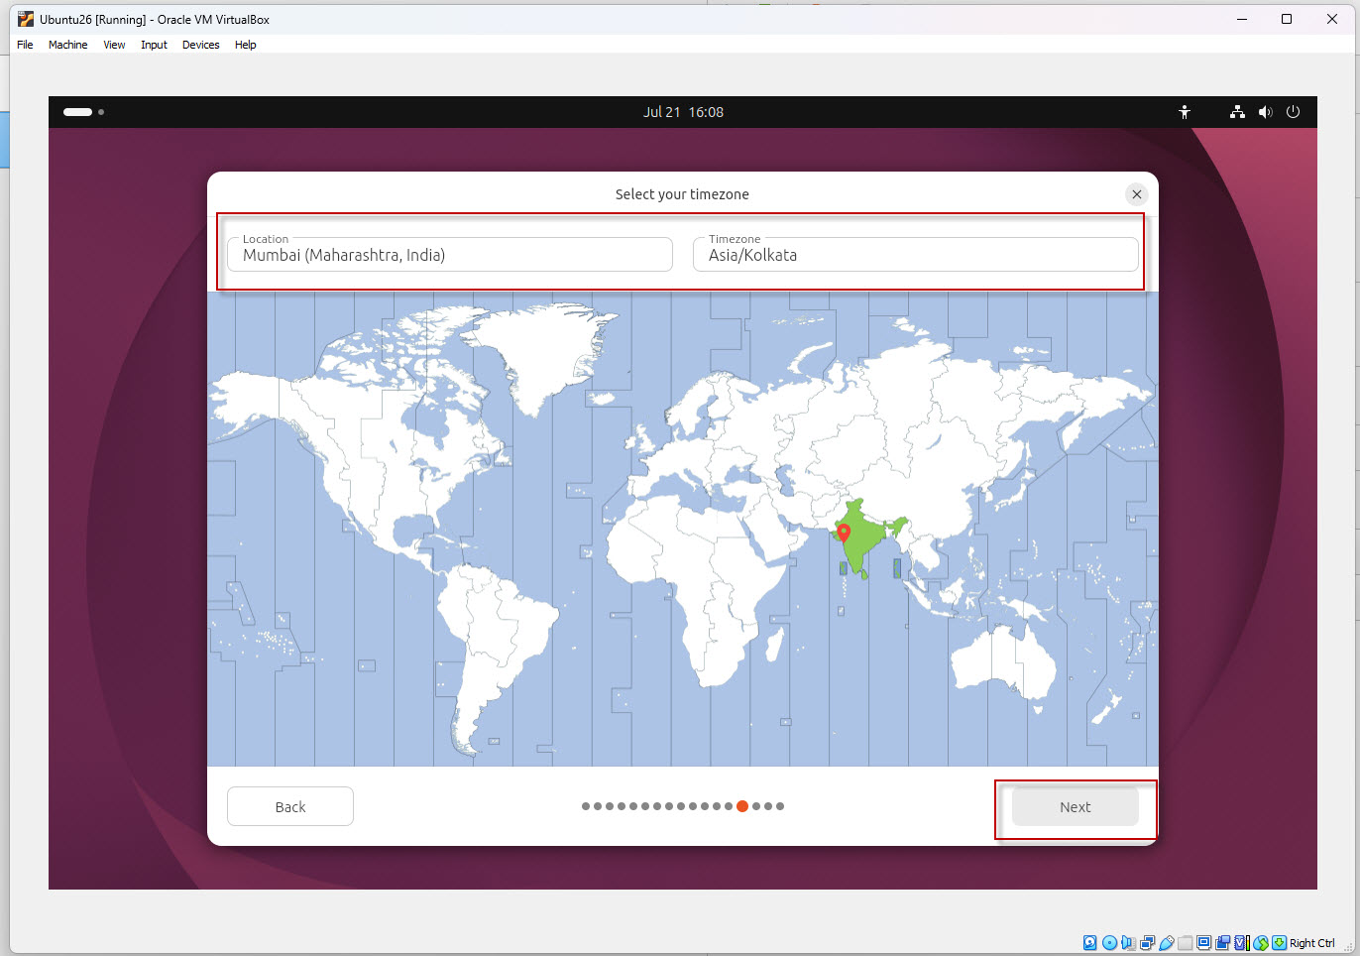Open the Ubuntu accessibility menu icon
1360x956 pixels.
(x=1184, y=112)
